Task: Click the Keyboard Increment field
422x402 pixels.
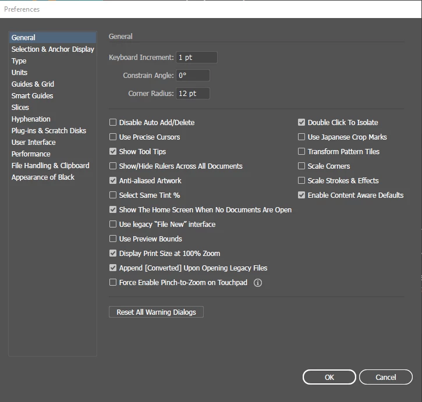Action: tap(197, 58)
